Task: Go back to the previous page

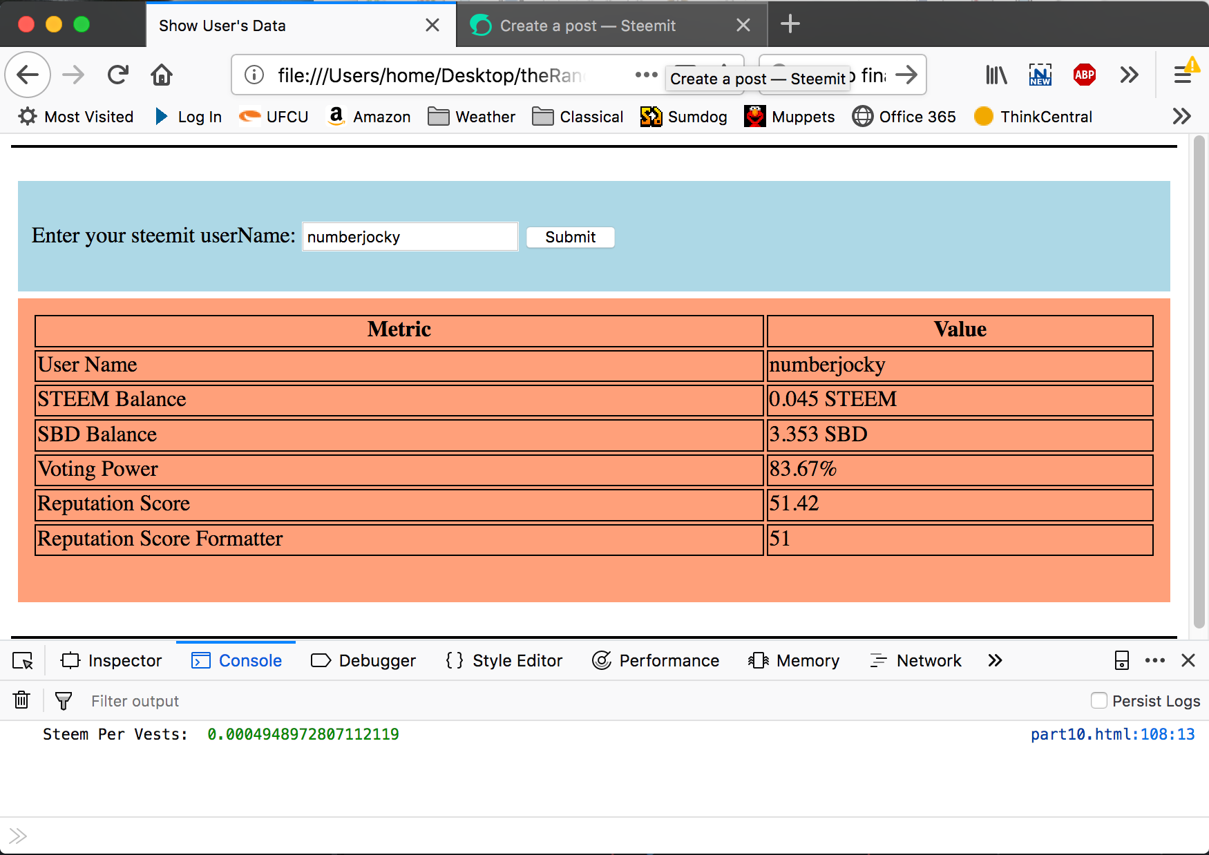Action: click(x=28, y=75)
